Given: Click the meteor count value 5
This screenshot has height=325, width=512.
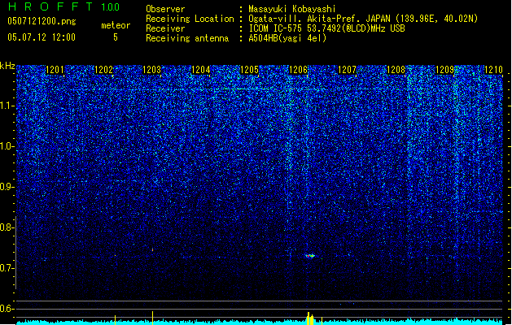Looking at the screenshot, I should tap(116, 37).
